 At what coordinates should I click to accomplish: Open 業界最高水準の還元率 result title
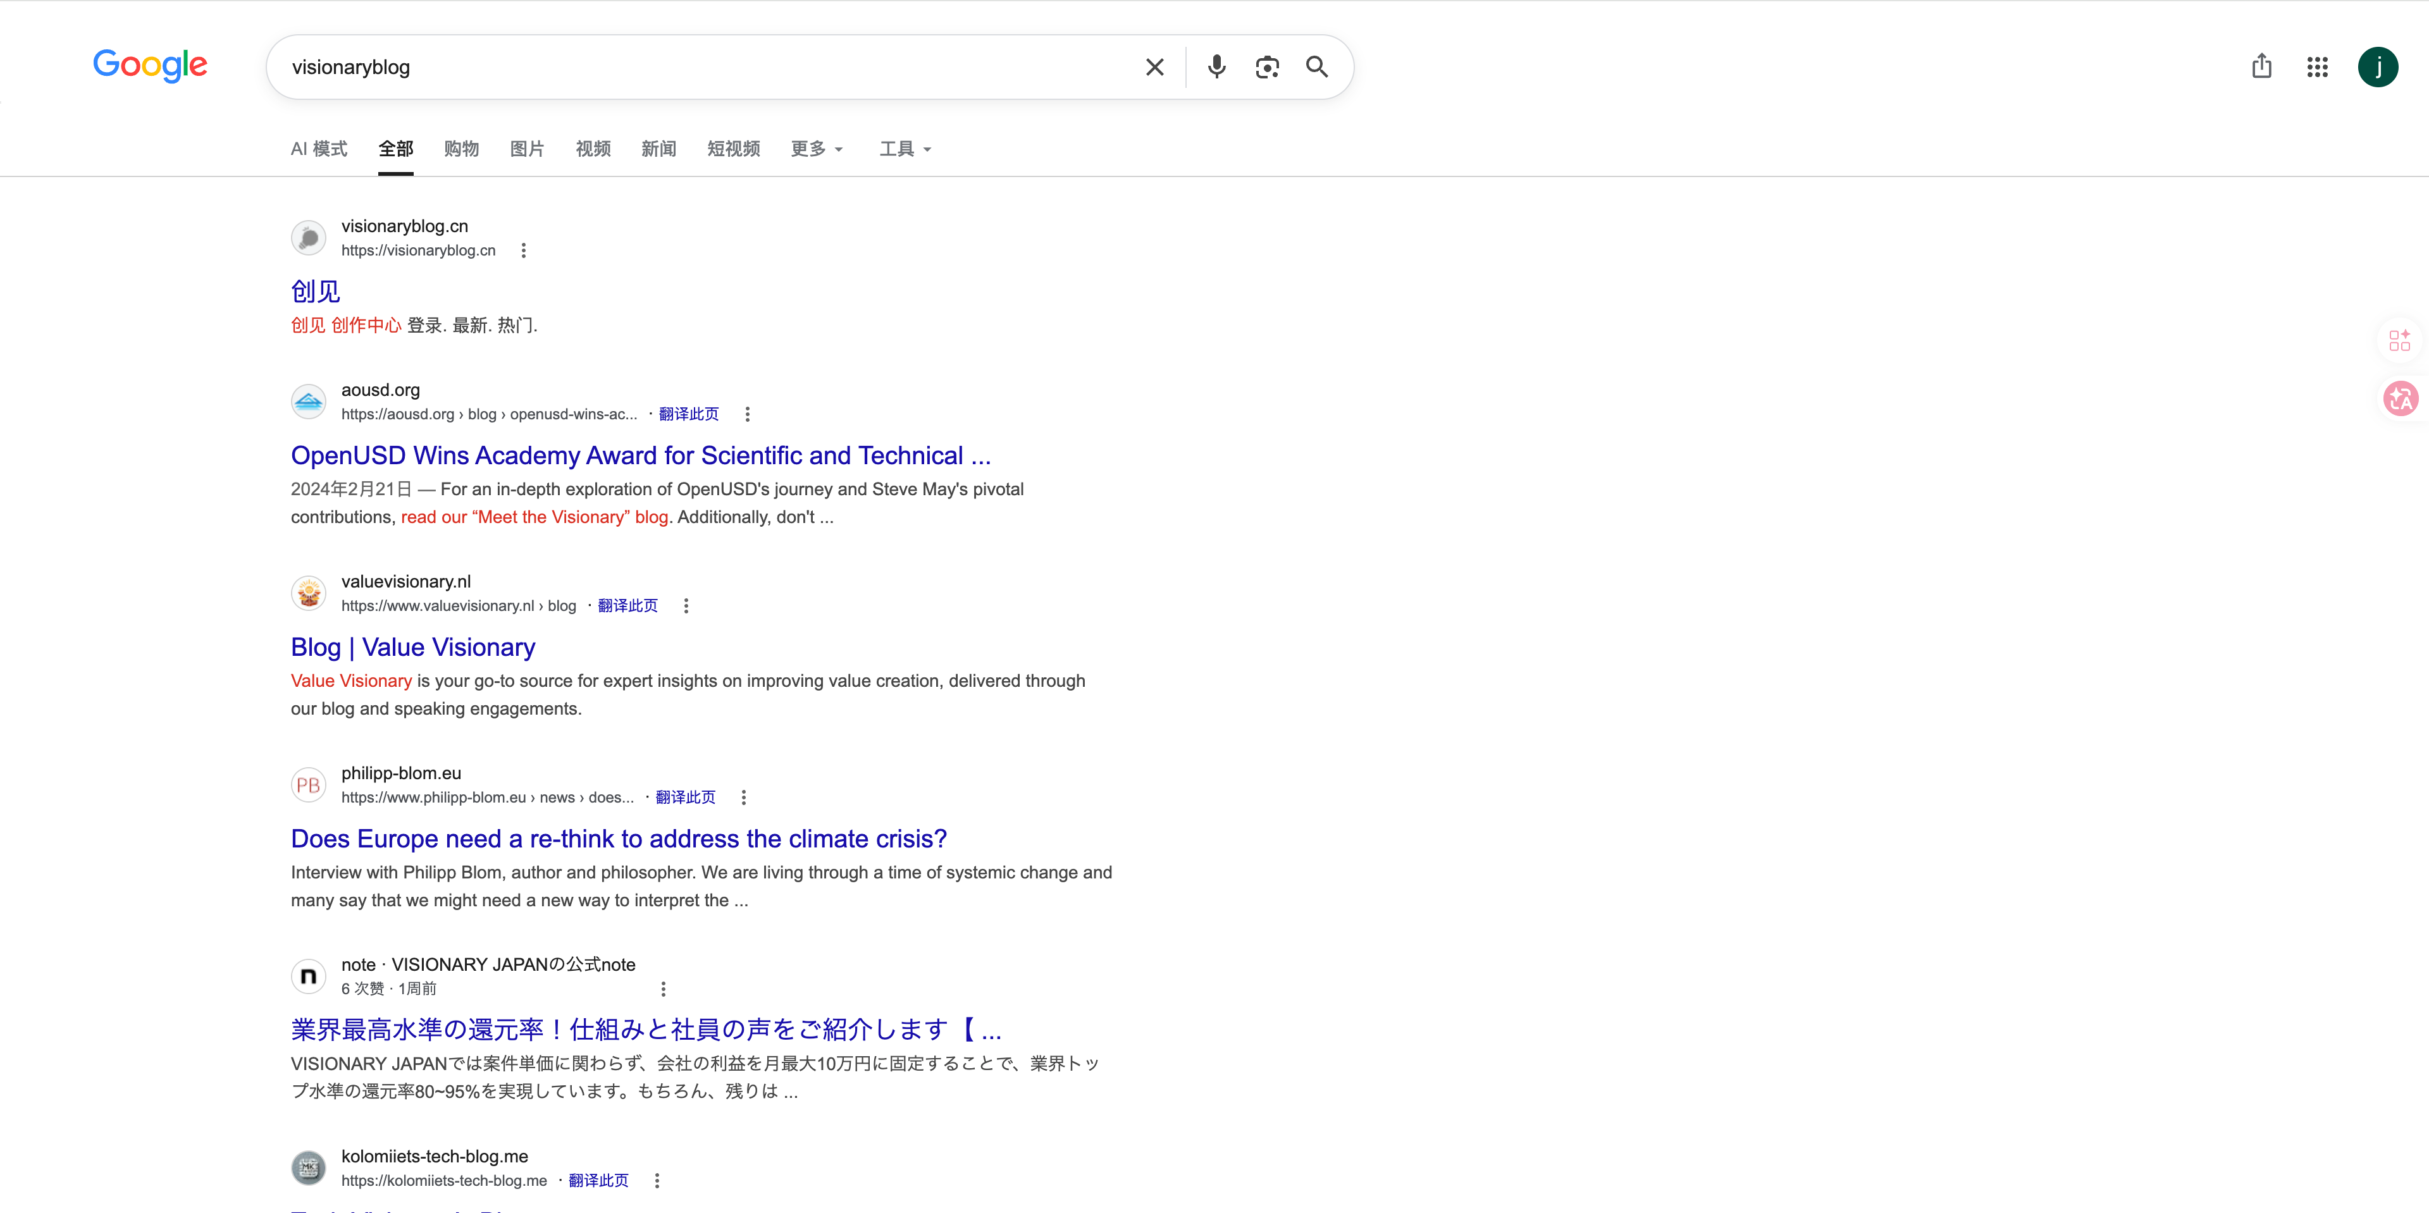646,1030
